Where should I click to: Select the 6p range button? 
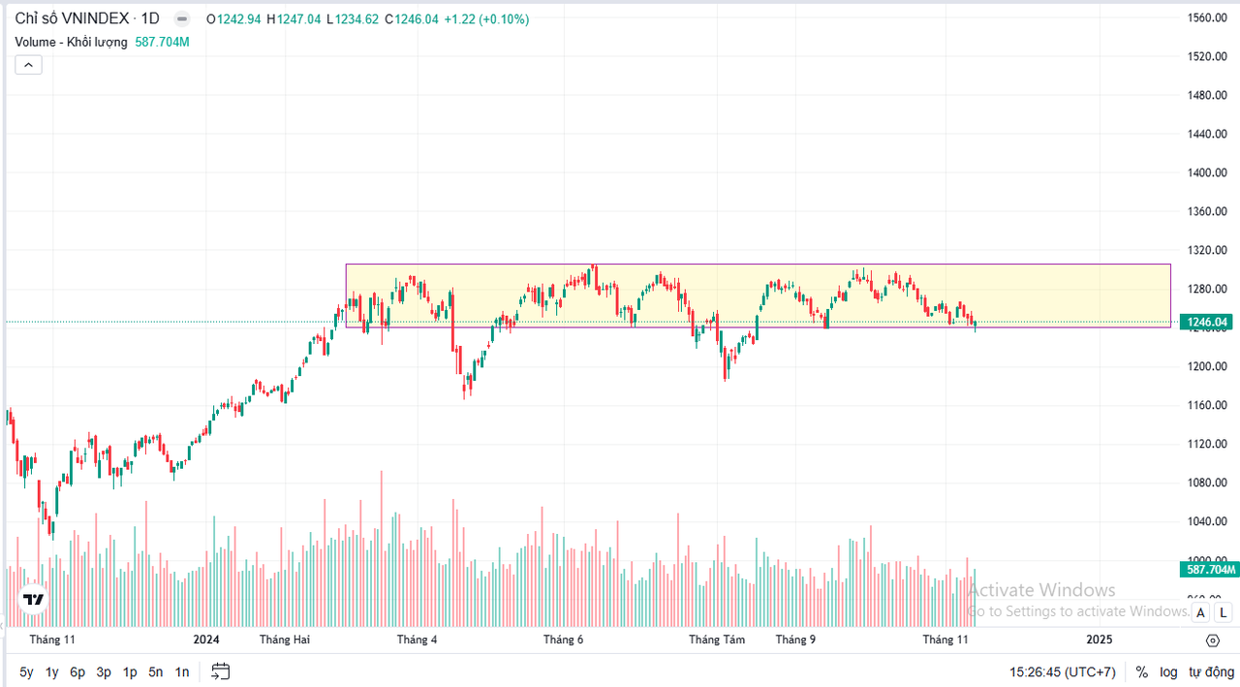click(x=77, y=671)
